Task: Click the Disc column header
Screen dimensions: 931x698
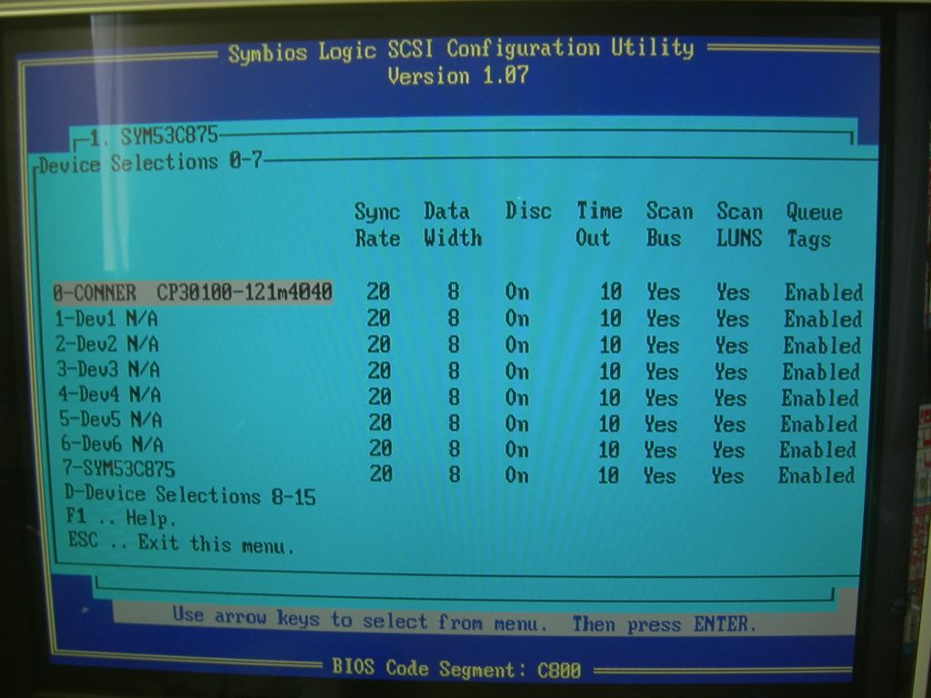Action: tap(528, 211)
